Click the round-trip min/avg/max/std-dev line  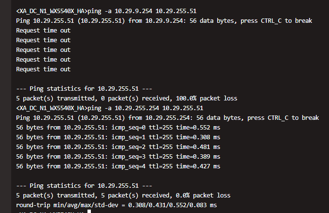pyautogui.click(x=117, y=205)
